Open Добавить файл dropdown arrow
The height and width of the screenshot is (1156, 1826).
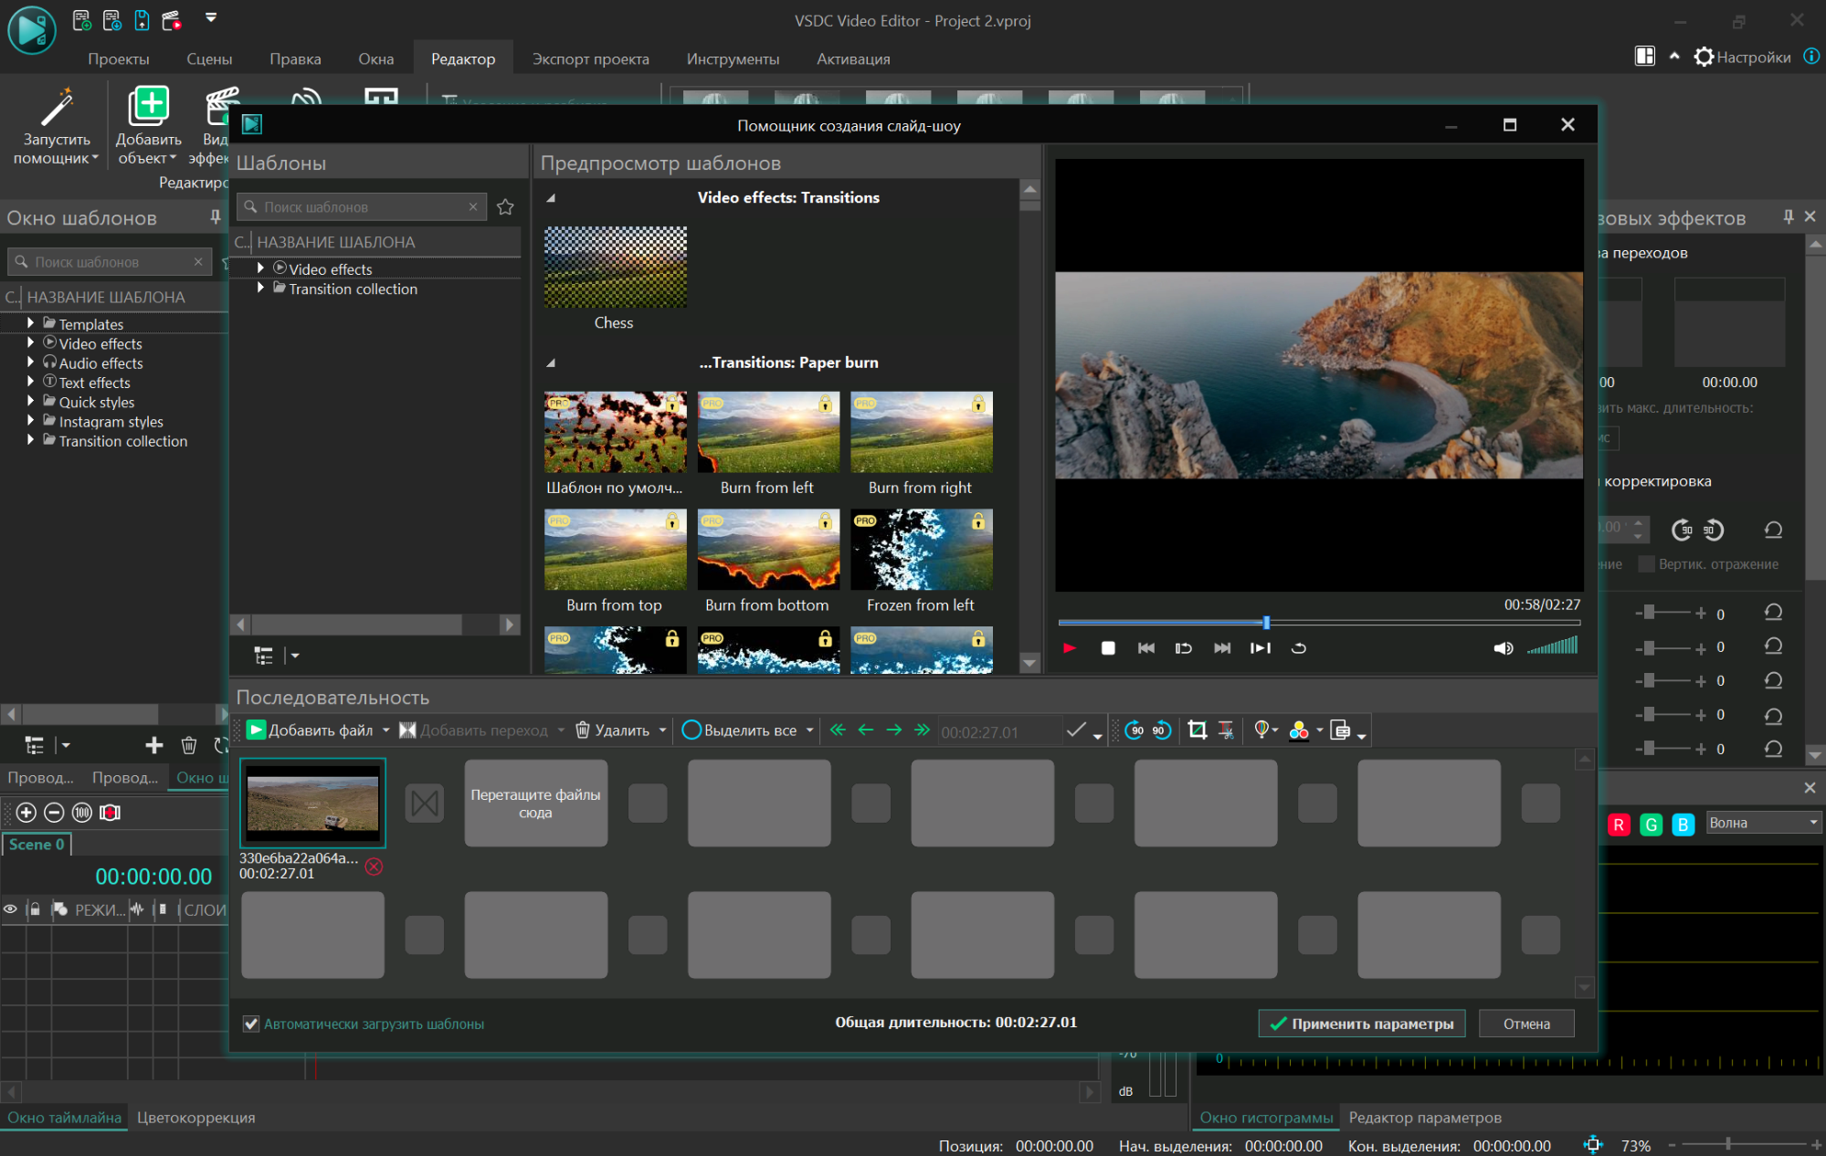coord(386,730)
